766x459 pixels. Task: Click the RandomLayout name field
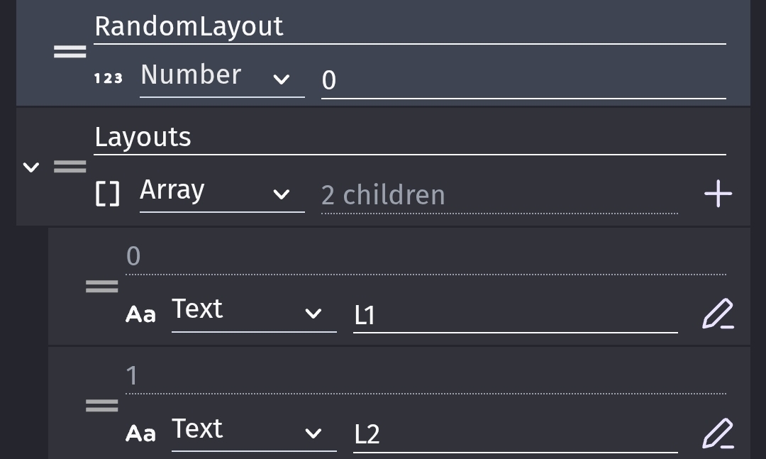point(409,27)
